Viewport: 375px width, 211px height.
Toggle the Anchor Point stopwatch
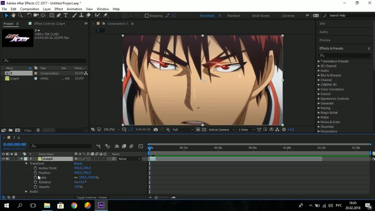(35, 168)
